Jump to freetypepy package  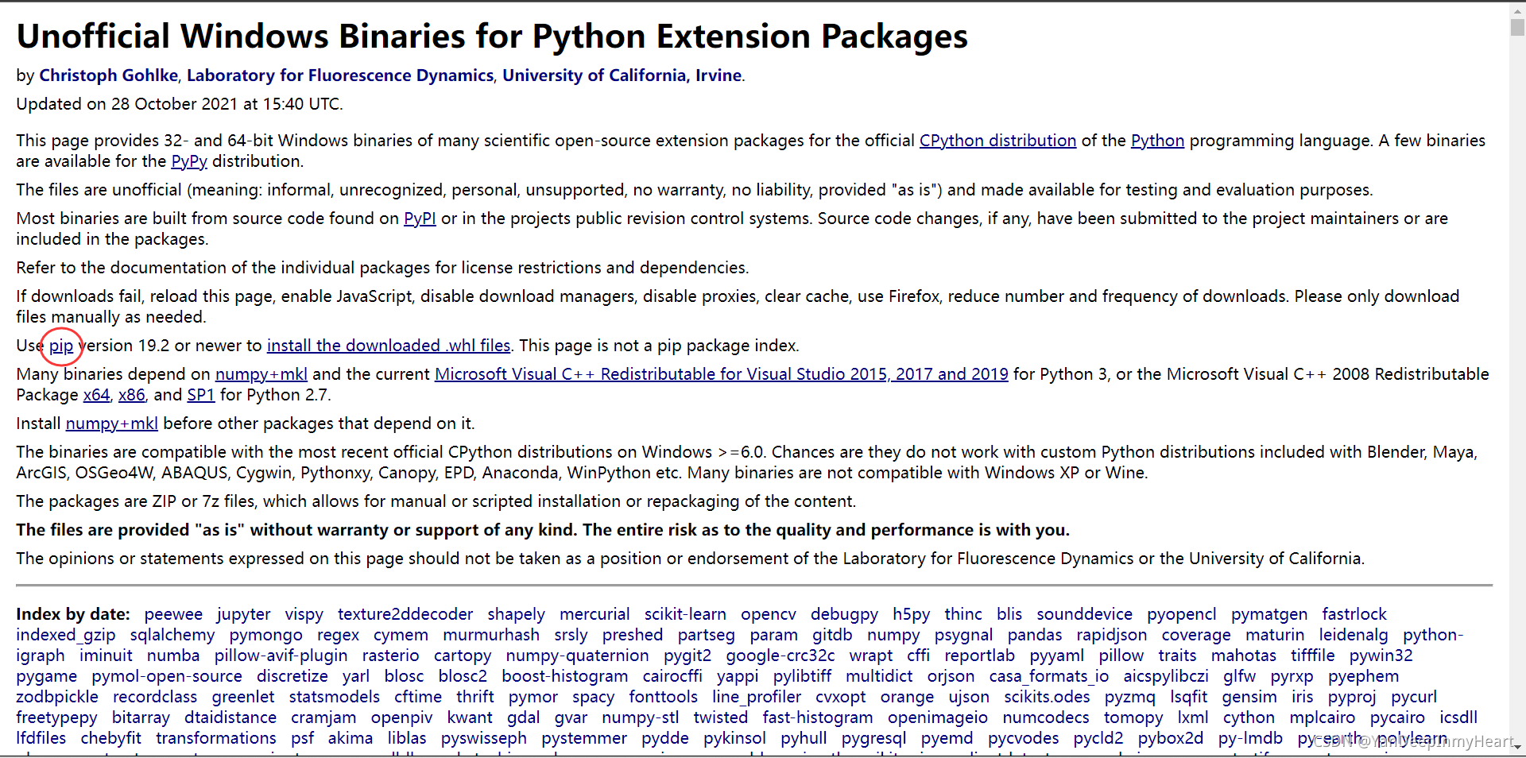pos(56,717)
